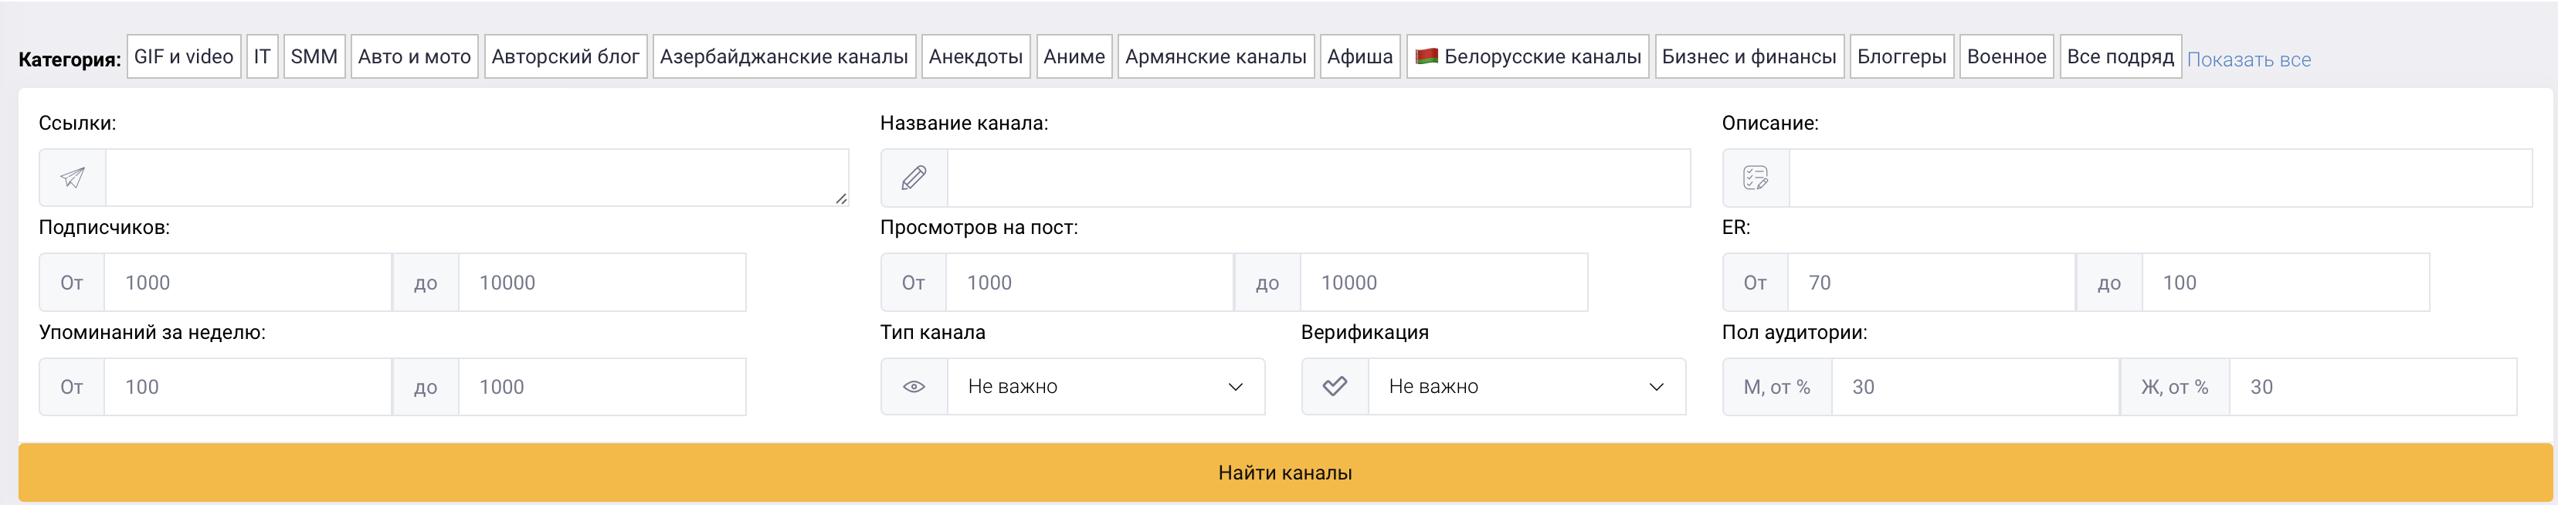Click the checklist icon beside Описание
The image size is (2558, 505).
[x=1755, y=178]
